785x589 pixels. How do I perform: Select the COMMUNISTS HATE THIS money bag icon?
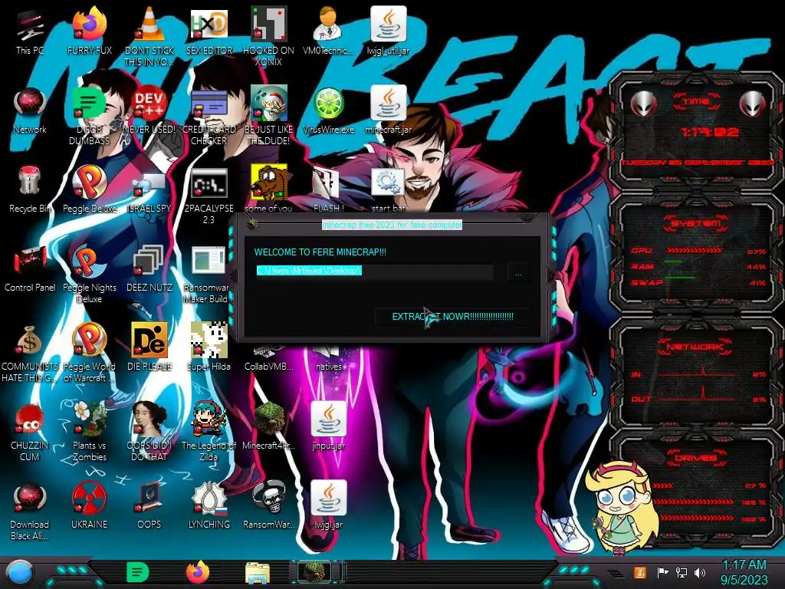pyautogui.click(x=30, y=354)
